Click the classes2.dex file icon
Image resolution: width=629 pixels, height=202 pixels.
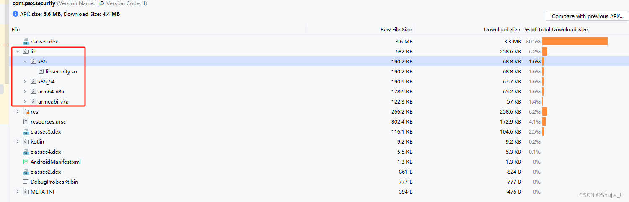tap(26, 172)
